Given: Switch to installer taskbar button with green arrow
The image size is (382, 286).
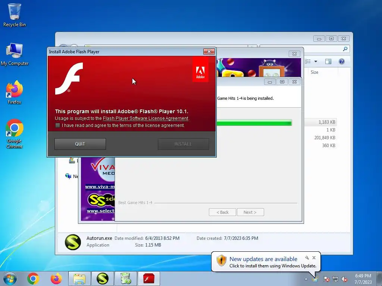Looking at the screenshot, I should 126,279.
